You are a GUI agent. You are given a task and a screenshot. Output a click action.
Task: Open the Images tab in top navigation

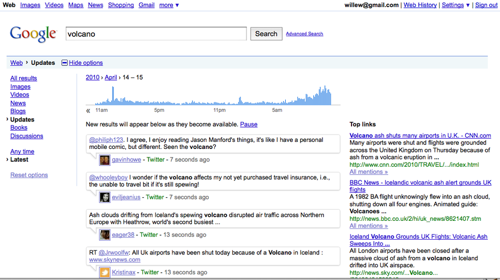point(30,5)
